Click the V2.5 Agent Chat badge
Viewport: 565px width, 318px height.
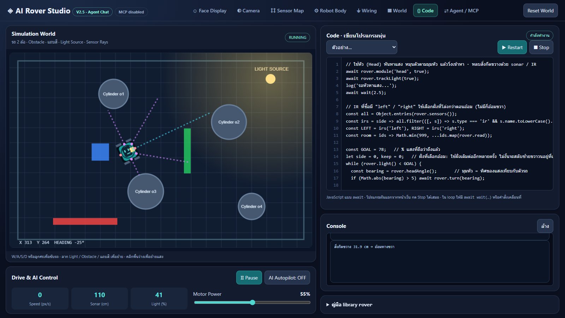pyautogui.click(x=93, y=12)
